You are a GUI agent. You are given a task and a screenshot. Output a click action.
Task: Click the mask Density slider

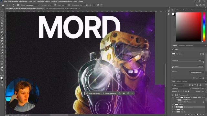pyautogui.click(x=188, y=62)
